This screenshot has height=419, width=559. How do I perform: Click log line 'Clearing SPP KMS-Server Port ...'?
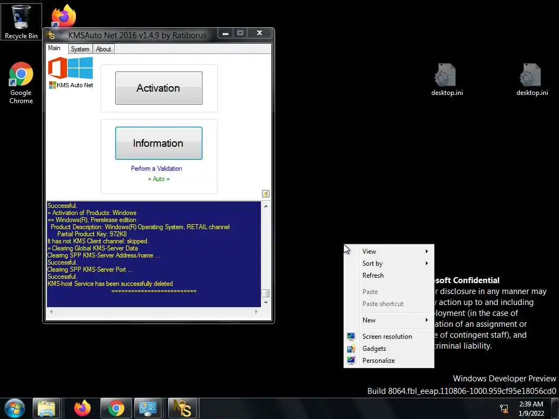[x=90, y=270]
